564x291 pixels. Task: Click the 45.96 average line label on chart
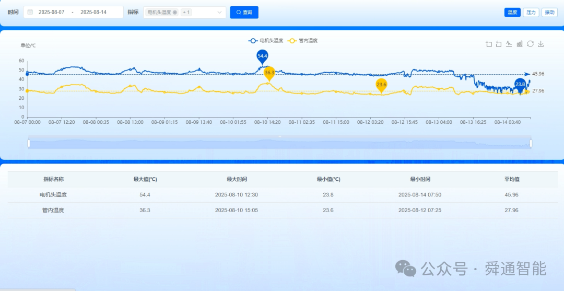(538, 74)
